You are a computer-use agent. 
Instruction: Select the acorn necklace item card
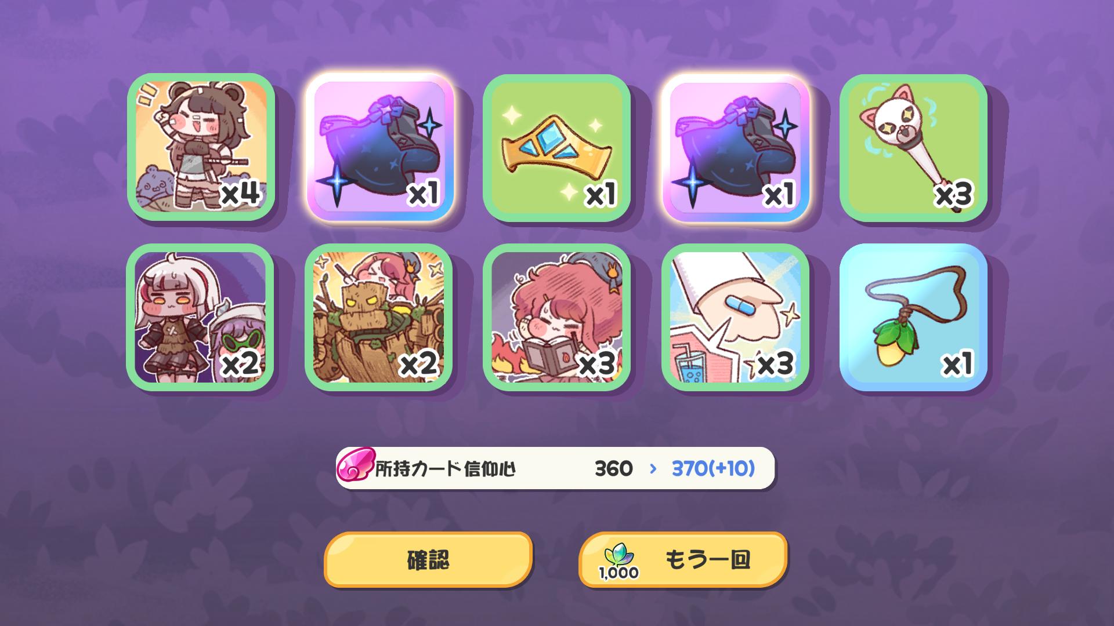click(913, 317)
